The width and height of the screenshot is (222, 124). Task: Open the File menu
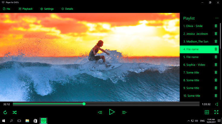pyautogui.click(x=6, y=9)
